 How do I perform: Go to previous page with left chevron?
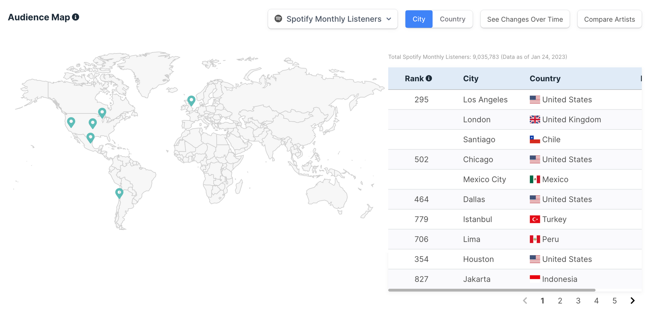point(525,301)
